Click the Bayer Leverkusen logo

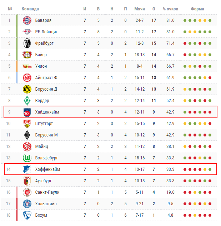pyautogui.click(x=27, y=55)
